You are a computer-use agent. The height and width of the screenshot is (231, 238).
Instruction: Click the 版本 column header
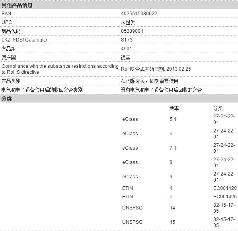tap(174, 109)
